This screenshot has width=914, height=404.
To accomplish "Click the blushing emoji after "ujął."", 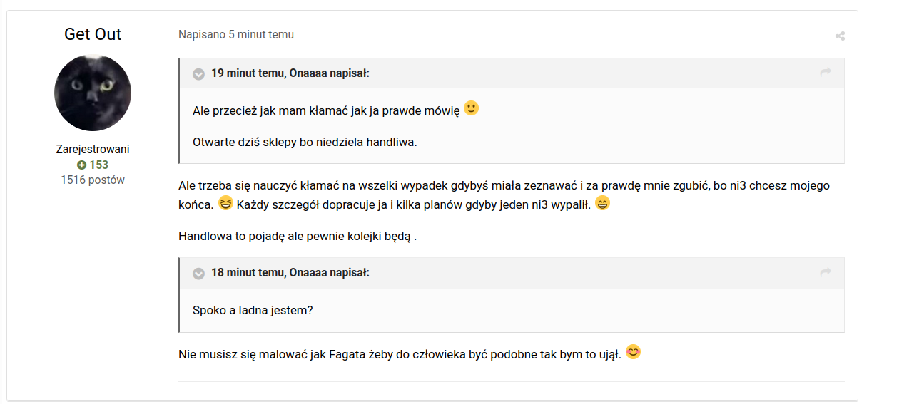I will tap(633, 351).
